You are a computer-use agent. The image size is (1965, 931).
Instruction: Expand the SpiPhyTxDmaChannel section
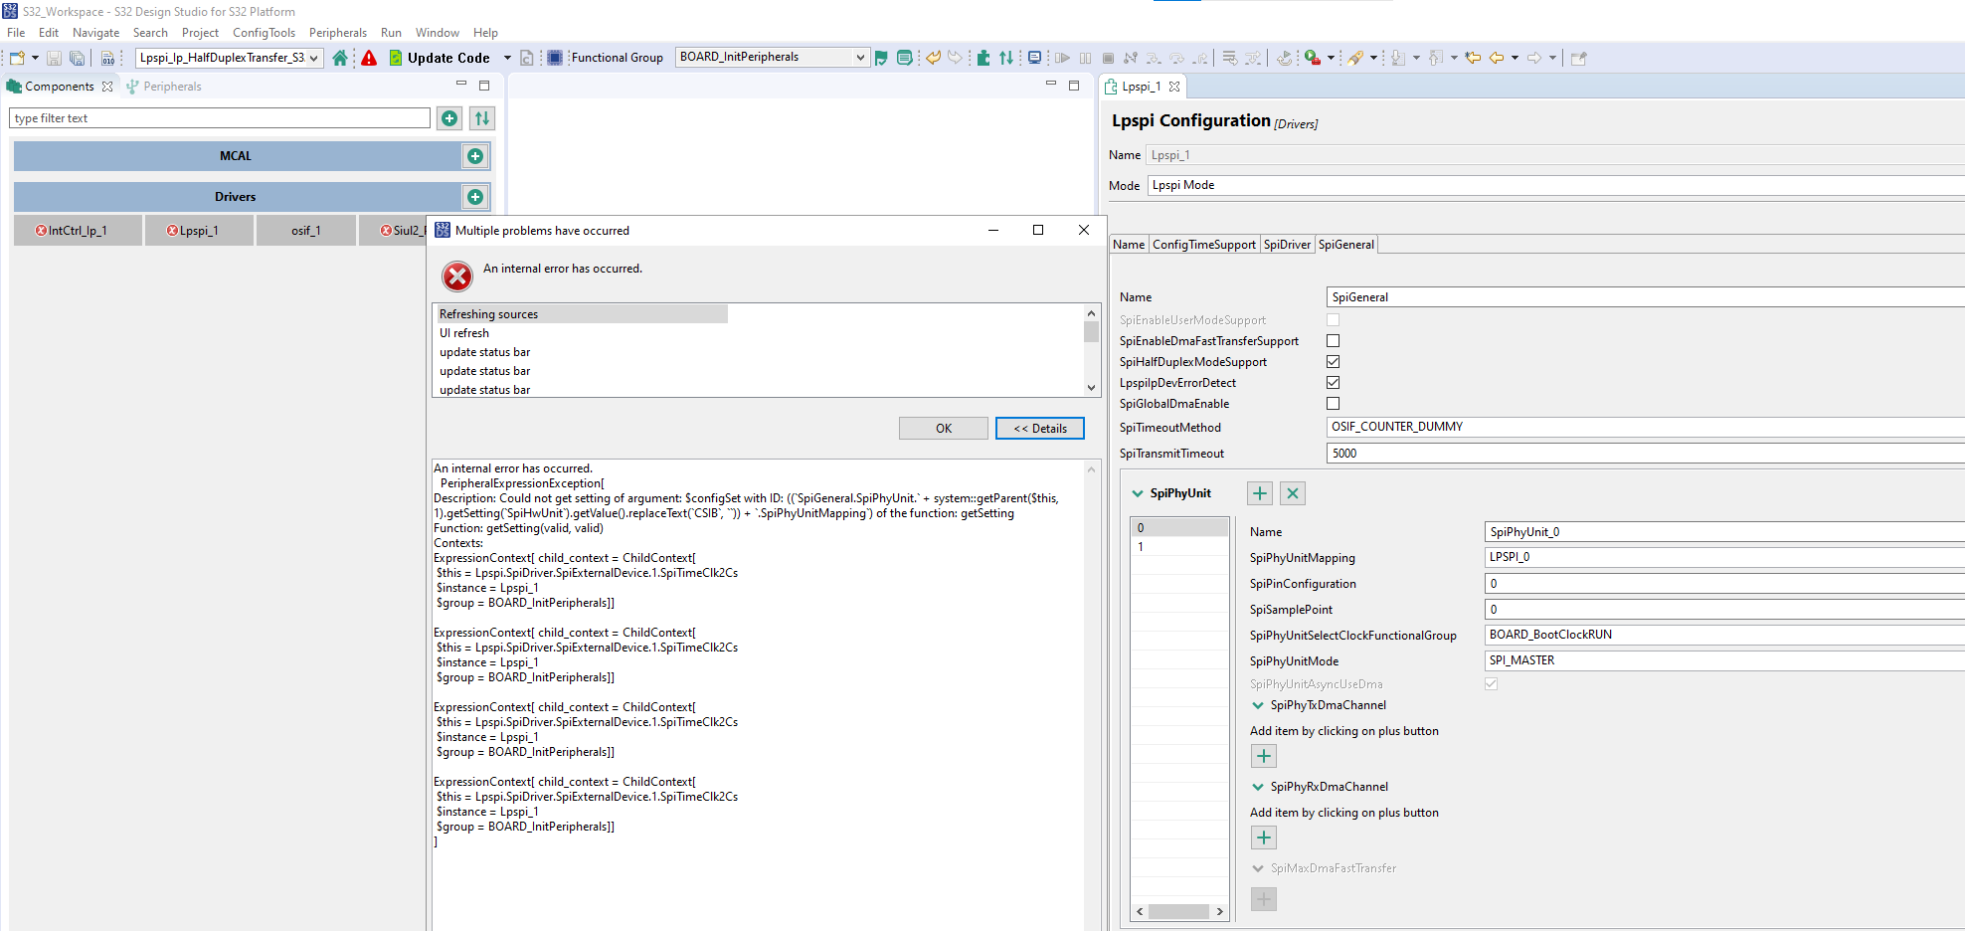(x=1257, y=705)
